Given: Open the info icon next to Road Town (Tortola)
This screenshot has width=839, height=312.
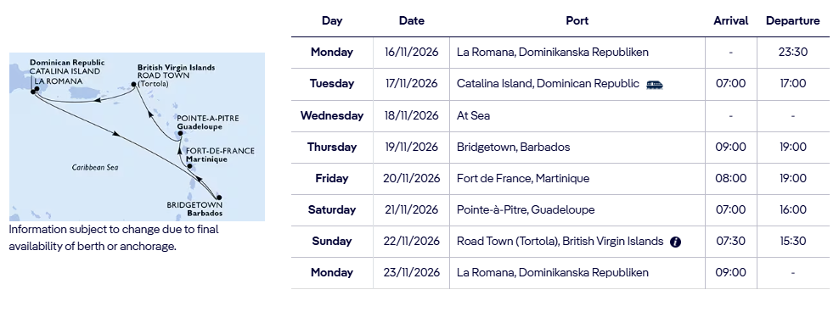Looking at the screenshot, I should click(x=676, y=242).
